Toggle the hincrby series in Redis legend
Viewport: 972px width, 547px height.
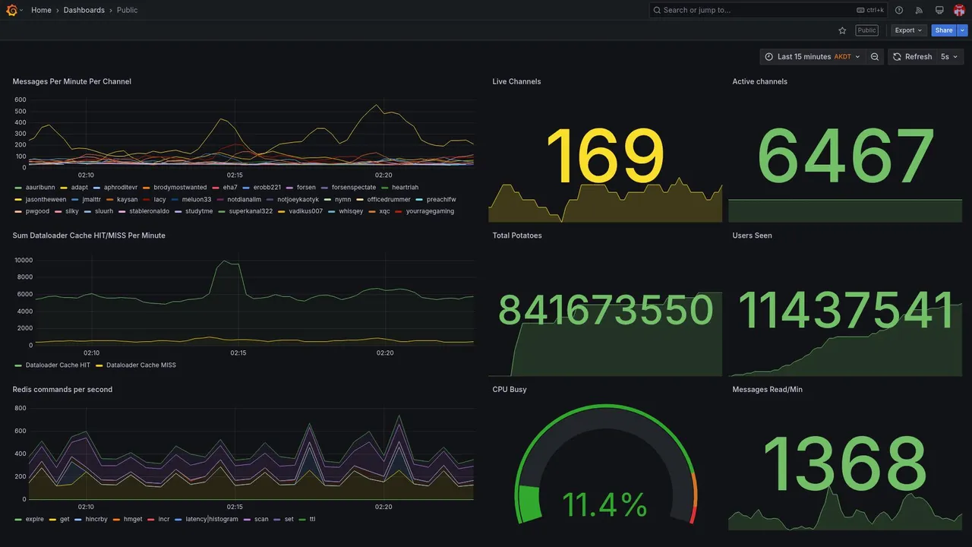96,520
